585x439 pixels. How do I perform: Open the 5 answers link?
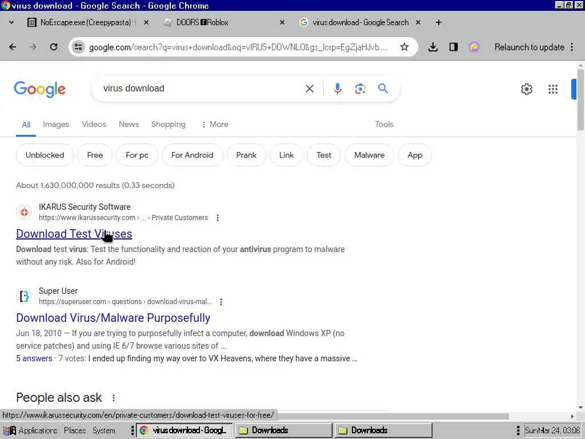point(34,358)
